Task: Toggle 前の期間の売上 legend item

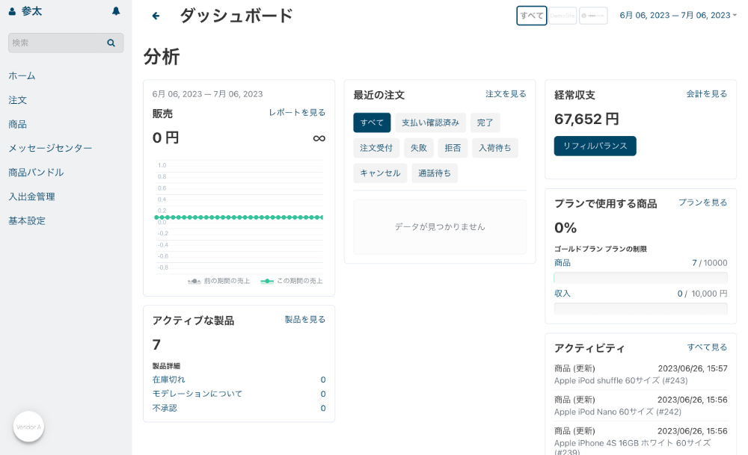Action: [x=219, y=281]
